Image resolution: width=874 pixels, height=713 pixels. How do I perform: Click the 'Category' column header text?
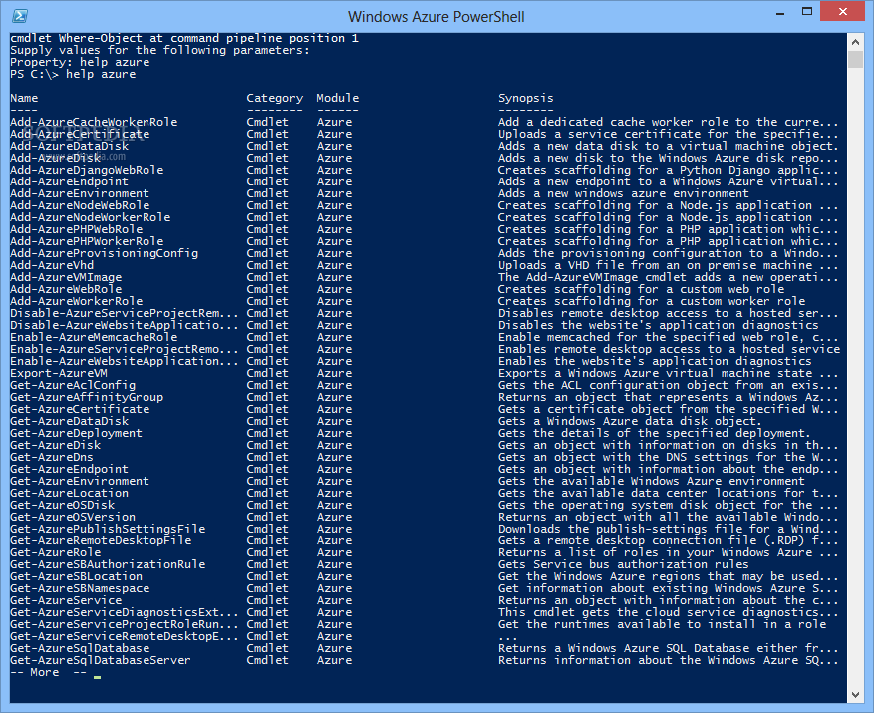tap(275, 98)
